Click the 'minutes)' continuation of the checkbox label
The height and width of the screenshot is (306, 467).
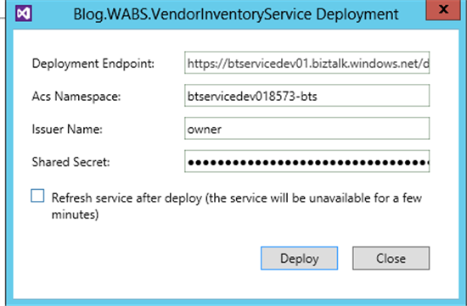coord(75,214)
